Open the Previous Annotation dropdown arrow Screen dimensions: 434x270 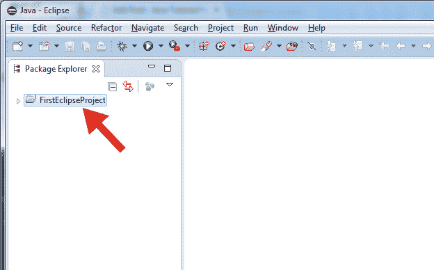pos(371,46)
